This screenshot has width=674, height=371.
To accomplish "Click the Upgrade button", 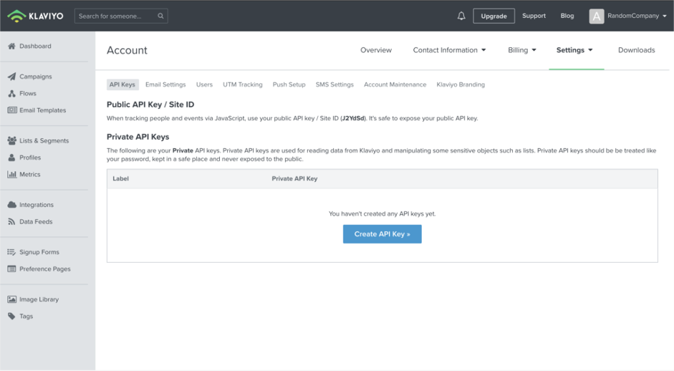I will click(x=494, y=16).
